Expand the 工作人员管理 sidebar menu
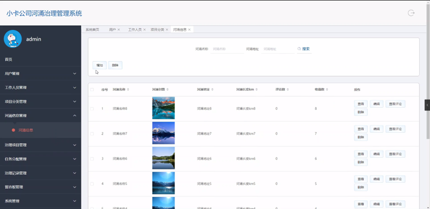This screenshot has height=209, width=430. click(40, 88)
